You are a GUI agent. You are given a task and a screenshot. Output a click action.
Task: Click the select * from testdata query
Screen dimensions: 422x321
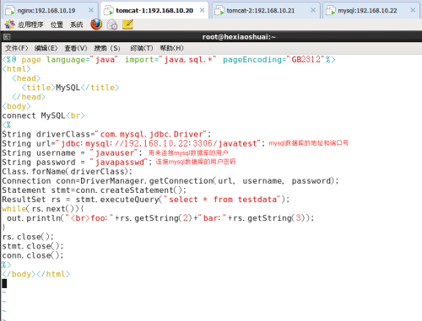(x=223, y=200)
